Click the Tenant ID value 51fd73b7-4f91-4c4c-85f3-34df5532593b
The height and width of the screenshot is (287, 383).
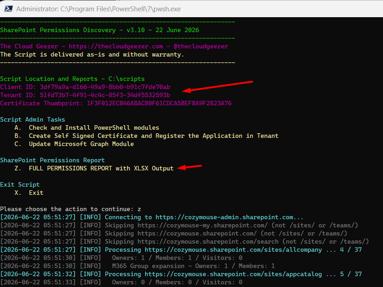pos(105,95)
